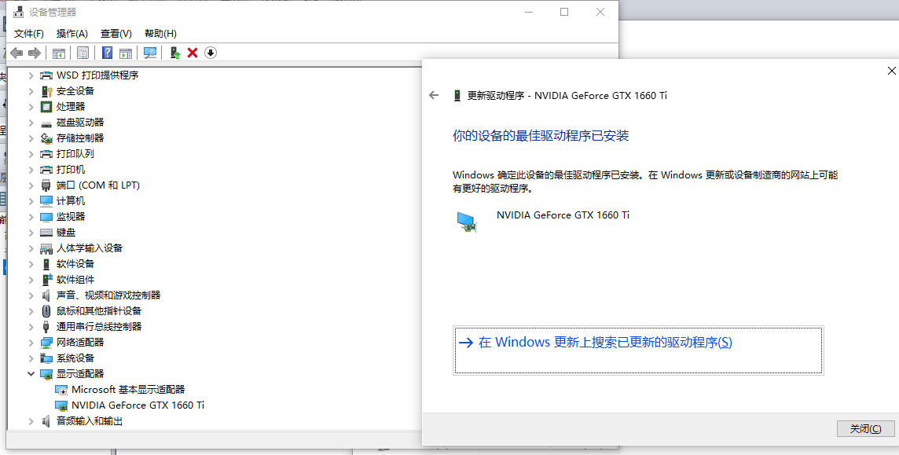This screenshot has height=455, width=899.
Task: Expand the 打印队列 node
Action: pos(31,153)
